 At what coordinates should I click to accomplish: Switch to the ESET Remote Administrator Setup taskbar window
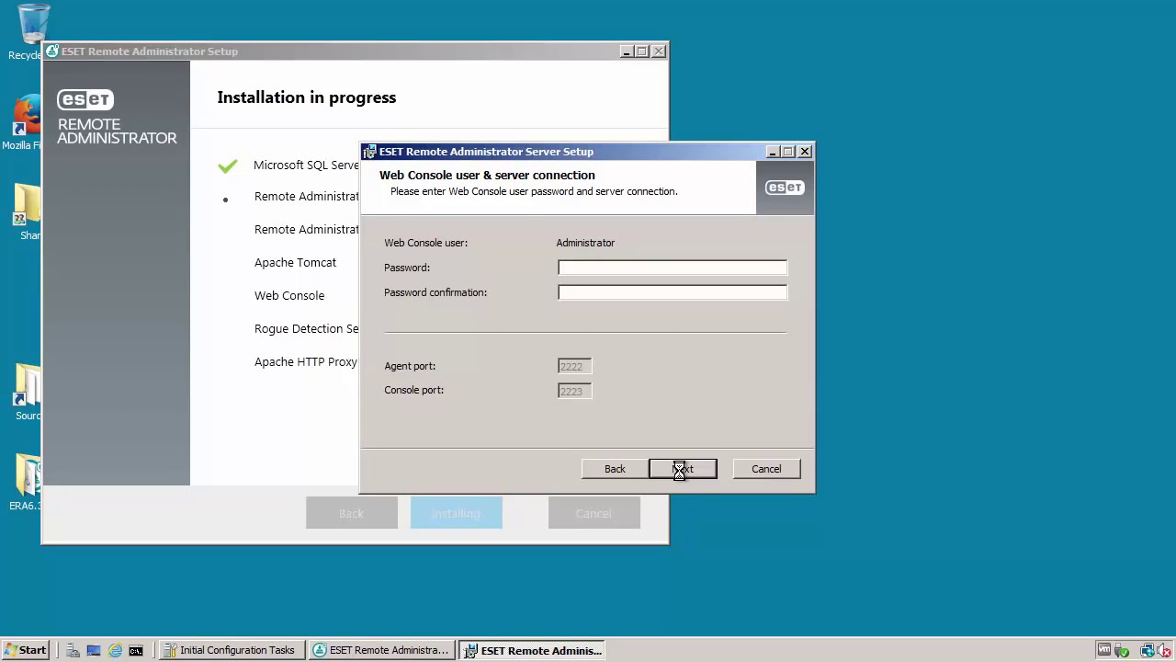(x=381, y=650)
